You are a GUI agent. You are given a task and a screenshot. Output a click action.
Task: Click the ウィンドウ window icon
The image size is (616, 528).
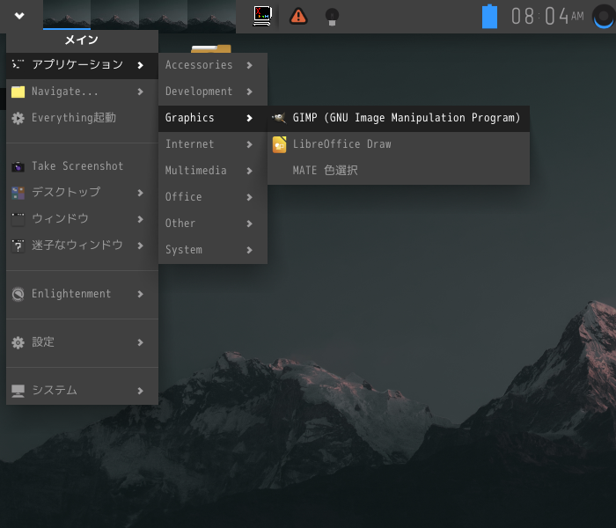point(18,220)
